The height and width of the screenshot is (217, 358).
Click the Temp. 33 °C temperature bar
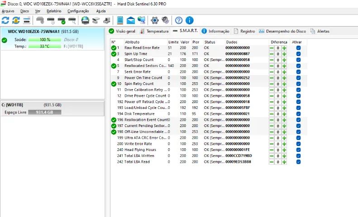pos(45,46)
